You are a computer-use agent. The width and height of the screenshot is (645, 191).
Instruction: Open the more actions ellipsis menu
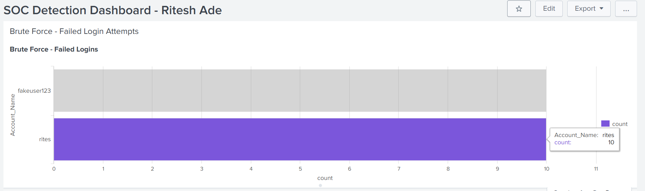pos(626,9)
